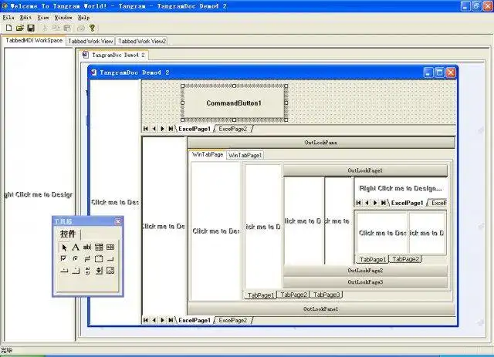Viewport: 494px width, 357px height.
Task: Jump to last sheet in bottom Excel tab strip
Action: (171, 320)
